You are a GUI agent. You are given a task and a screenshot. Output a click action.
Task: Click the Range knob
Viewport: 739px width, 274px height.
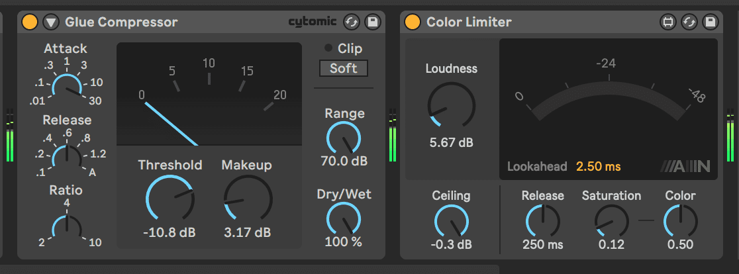click(344, 138)
